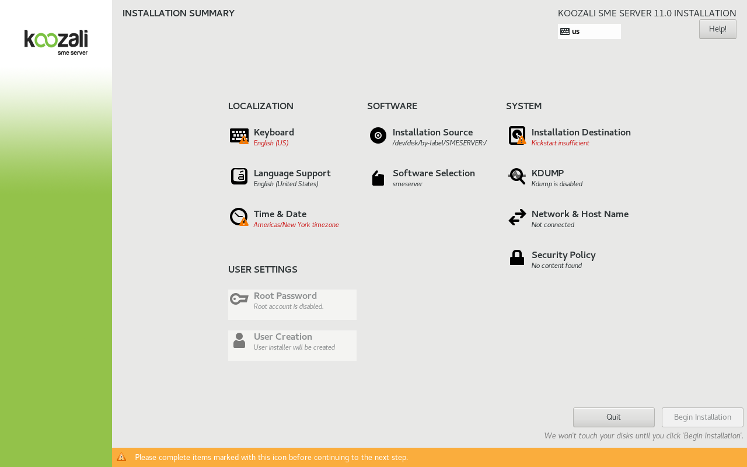Viewport: 747px width, 467px height.
Task: Click 'No content found' policy text
Action: (x=557, y=266)
